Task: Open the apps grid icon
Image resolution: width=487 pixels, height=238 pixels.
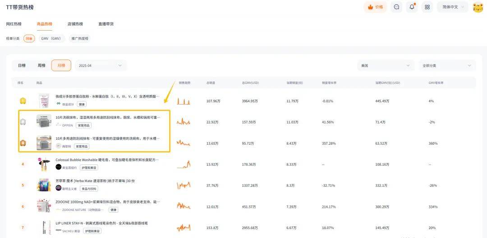Action: click(x=427, y=7)
